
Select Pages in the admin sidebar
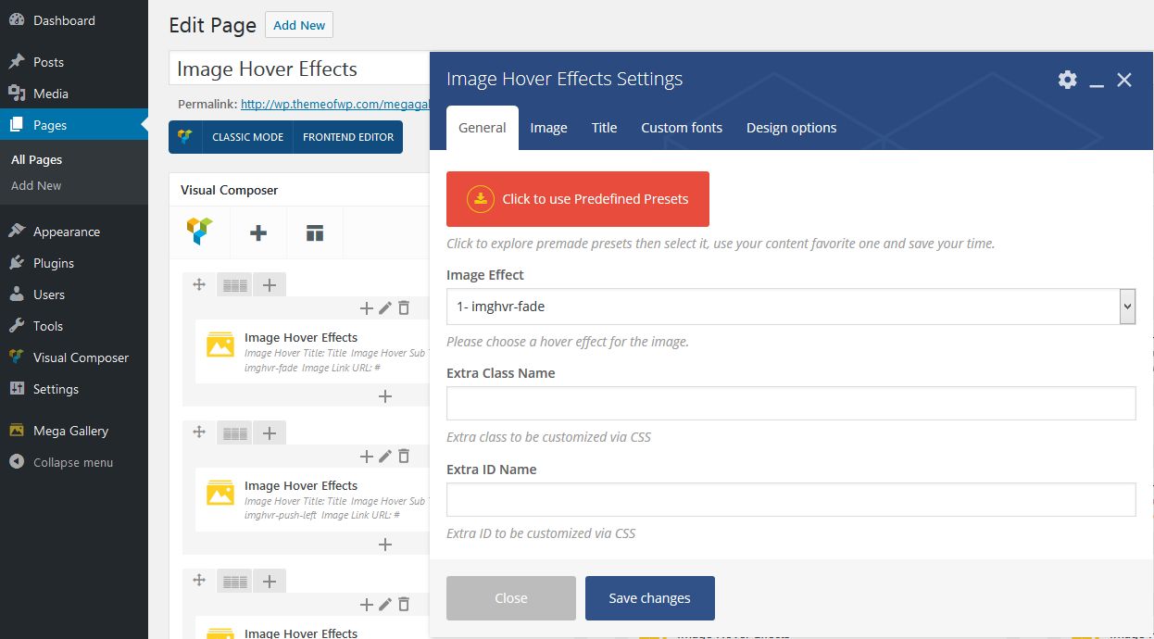pyautogui.click(x=74, y=125)
